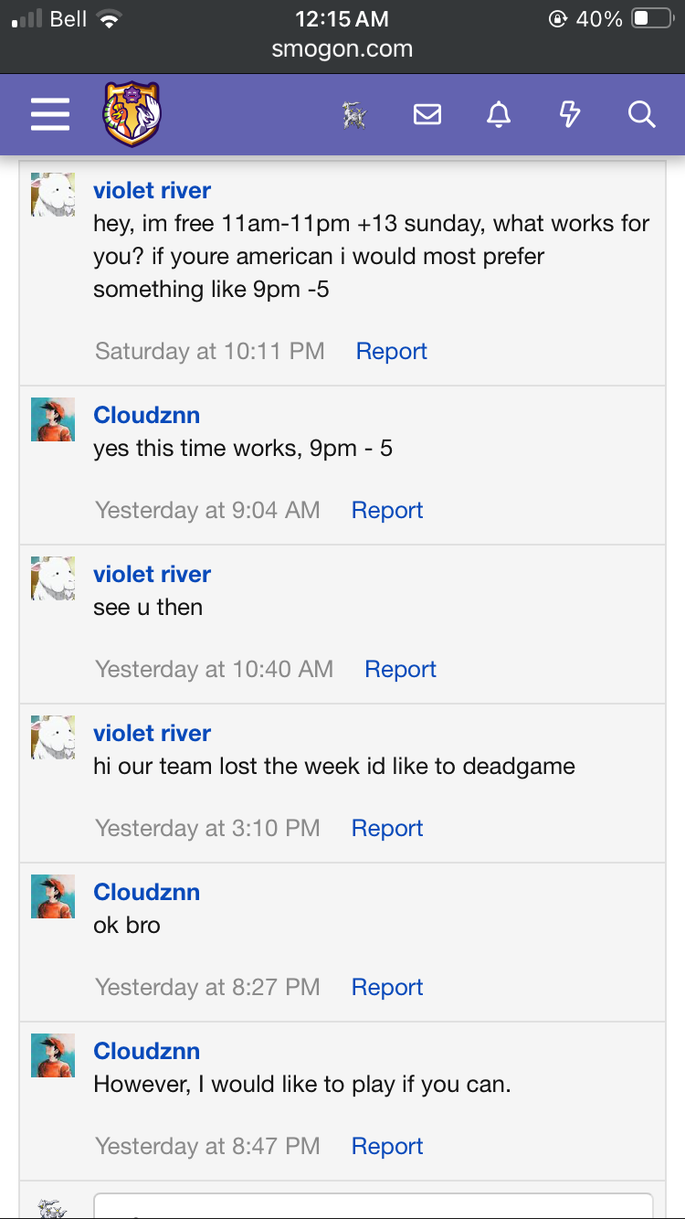Report the Yesterday 8:47 PM message
The height and width of the screenshot is (1219, 685).
(x=387, y=1146)
